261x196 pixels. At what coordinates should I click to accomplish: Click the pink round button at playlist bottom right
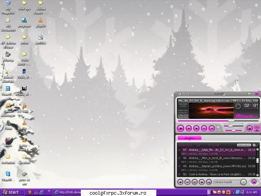[254, 182]
